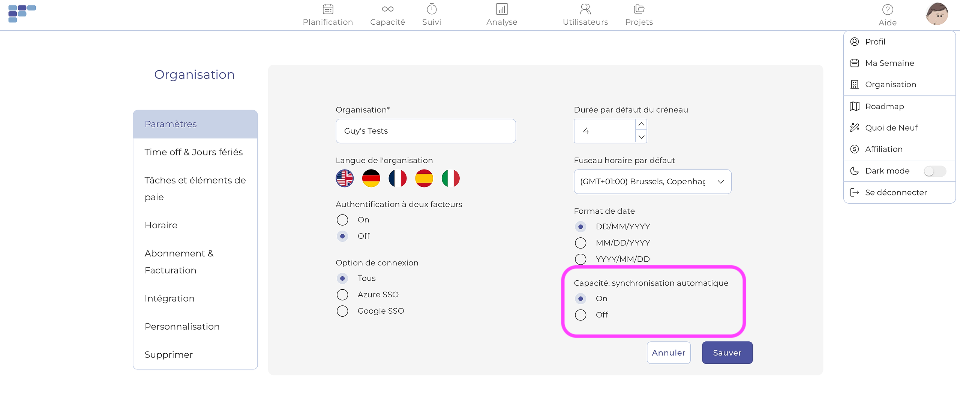Viewport: 960px width, 396px height.
Task: Open the Utilisateurs person icon
Action: (585, 9)
